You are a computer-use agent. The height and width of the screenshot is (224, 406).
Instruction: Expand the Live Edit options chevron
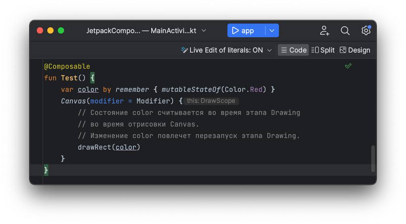tap(270, 50)
